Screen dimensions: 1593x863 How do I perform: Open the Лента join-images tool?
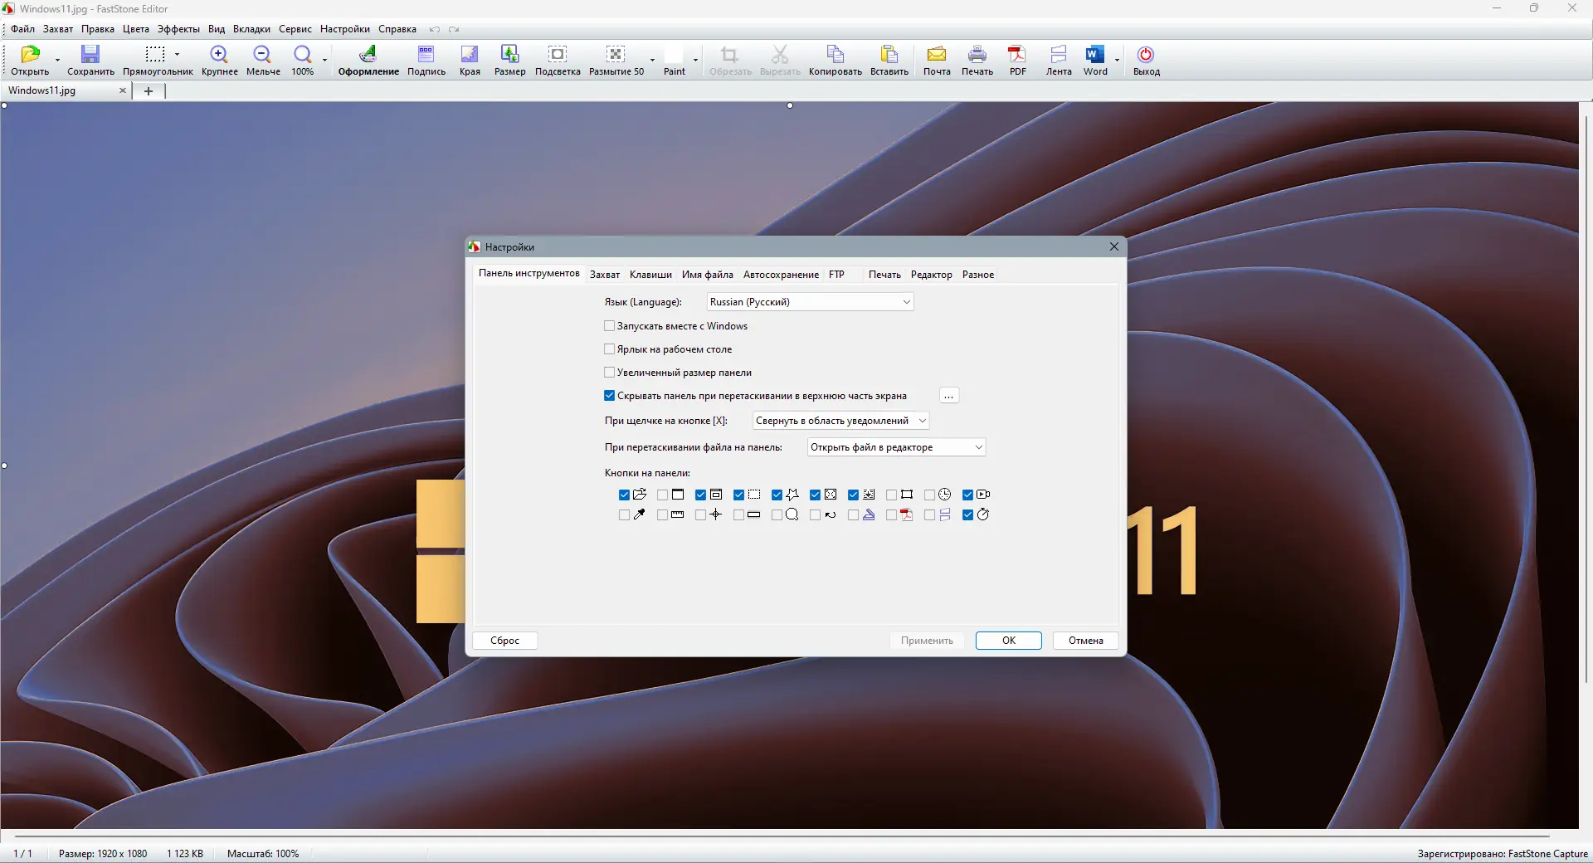coord(1059,60)
